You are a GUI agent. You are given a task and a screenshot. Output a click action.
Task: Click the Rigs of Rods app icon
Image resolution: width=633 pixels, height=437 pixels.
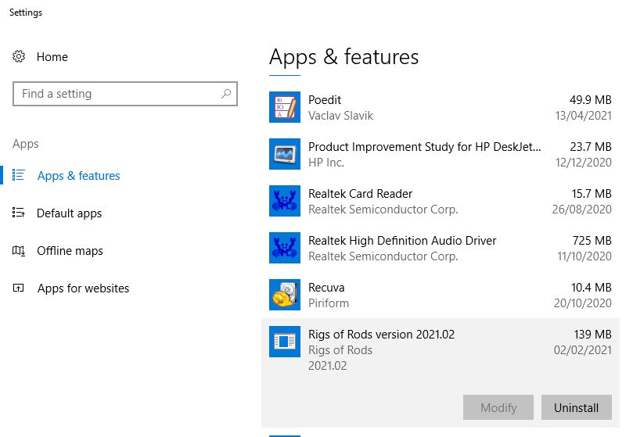tap(285, 342)
